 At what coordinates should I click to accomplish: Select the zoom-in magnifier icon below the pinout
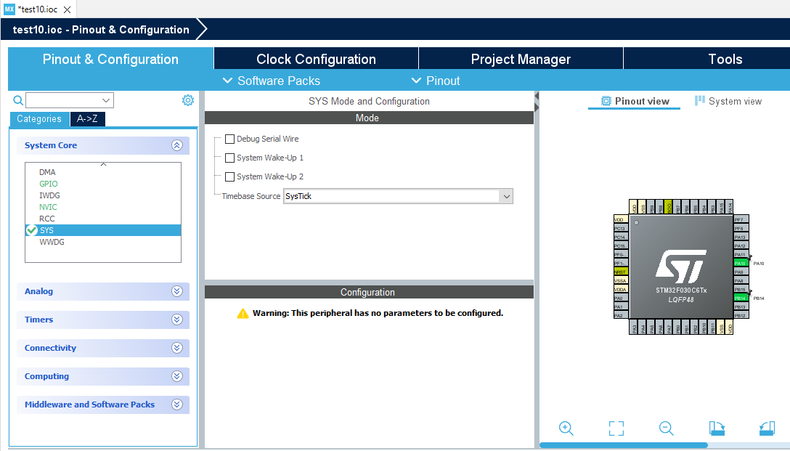[x=566, y=428]
